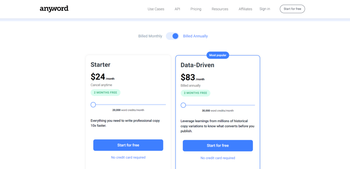
Task: Click the header Start for free button
Action: pos(292,9)
